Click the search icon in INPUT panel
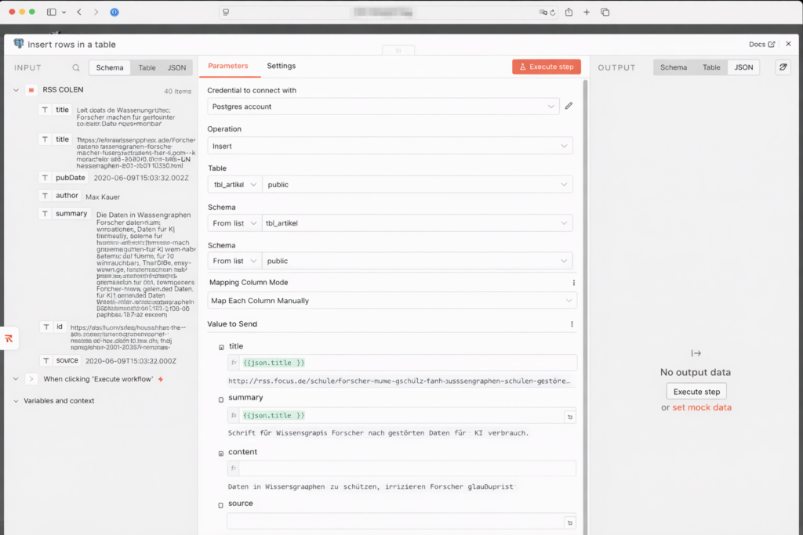803x535 pixels. [x=76, y=68]
